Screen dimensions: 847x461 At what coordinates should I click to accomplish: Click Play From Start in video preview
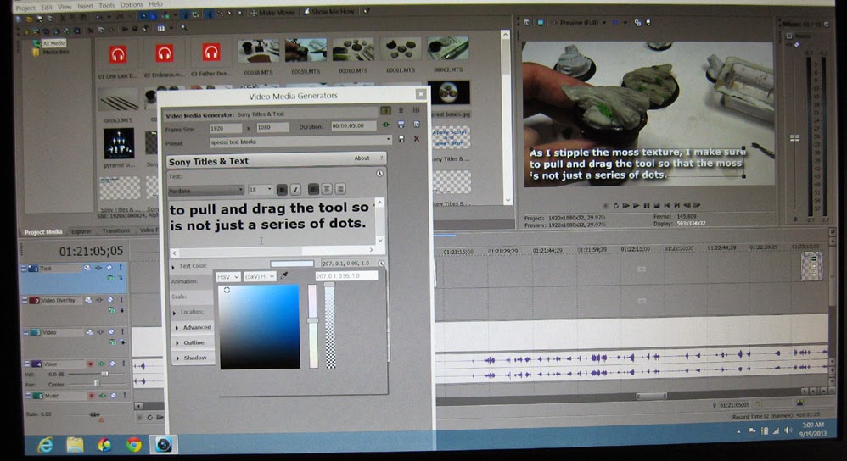tap(625, 205)
